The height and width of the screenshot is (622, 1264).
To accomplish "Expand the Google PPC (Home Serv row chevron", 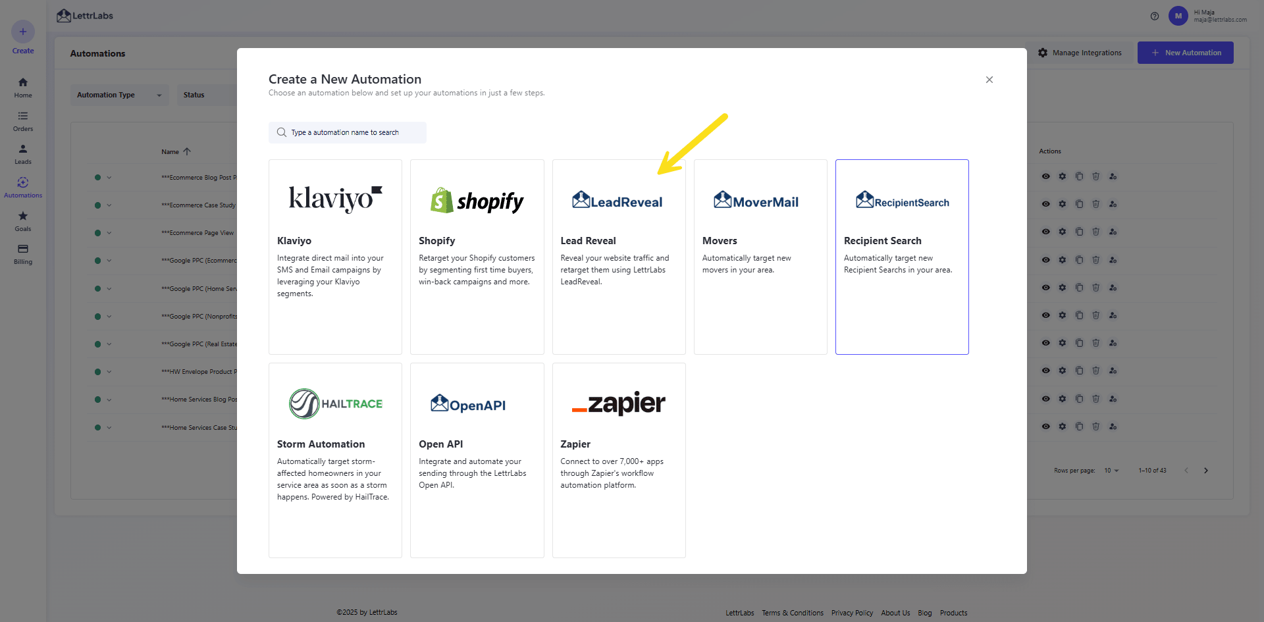I will coord(109,288).
